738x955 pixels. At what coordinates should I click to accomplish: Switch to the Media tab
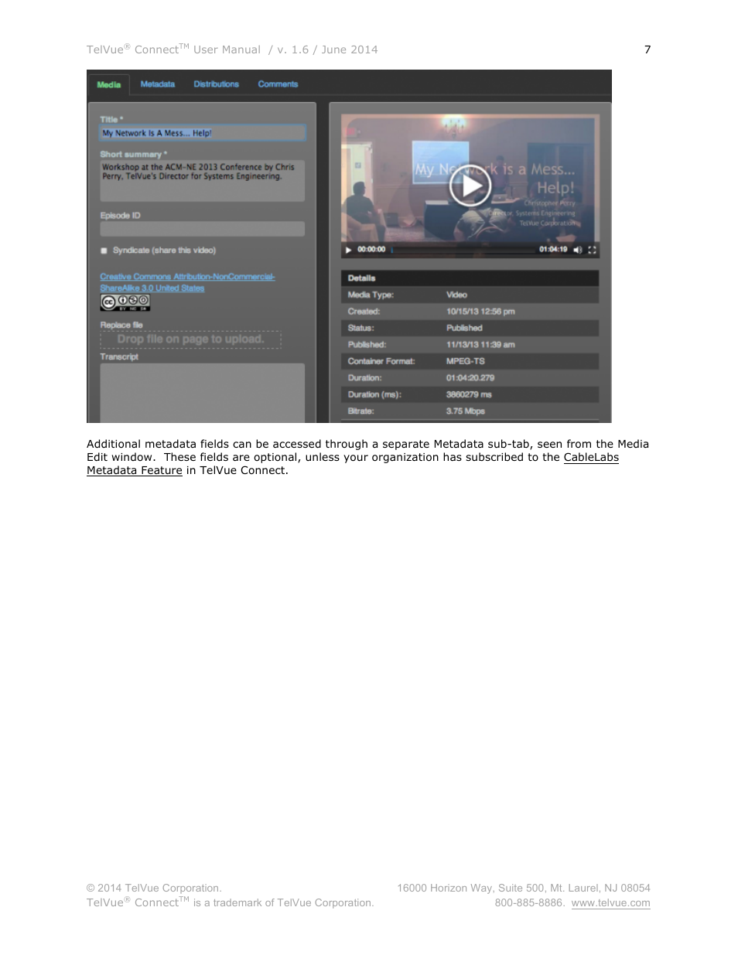coord(109,84)
